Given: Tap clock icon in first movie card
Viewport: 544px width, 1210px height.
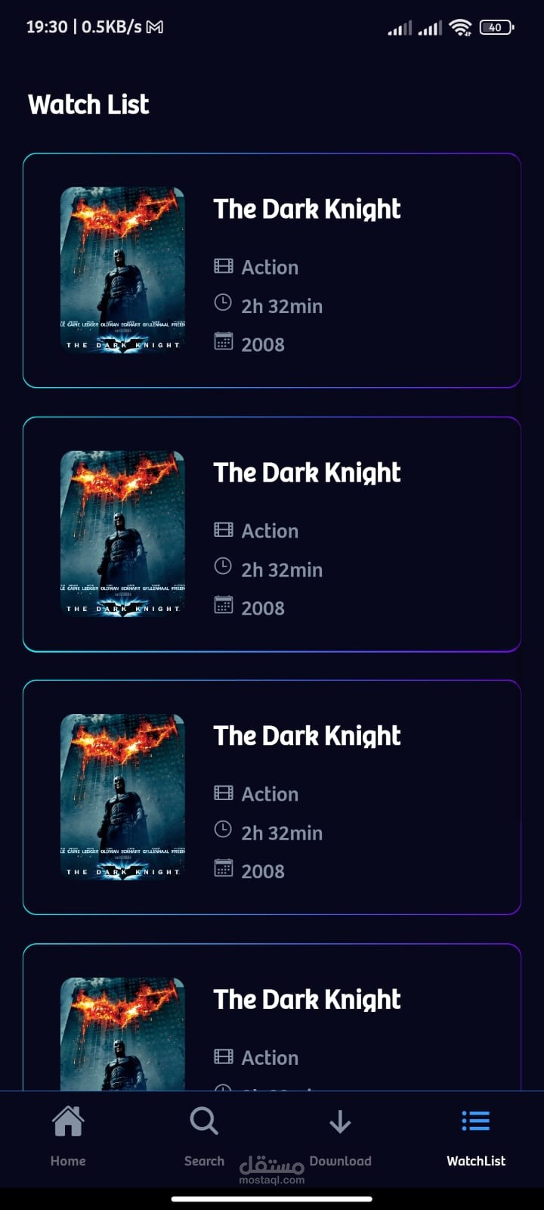Looking at the screenshot, I should [223, 302].
